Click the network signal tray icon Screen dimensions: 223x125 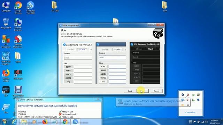203,122
